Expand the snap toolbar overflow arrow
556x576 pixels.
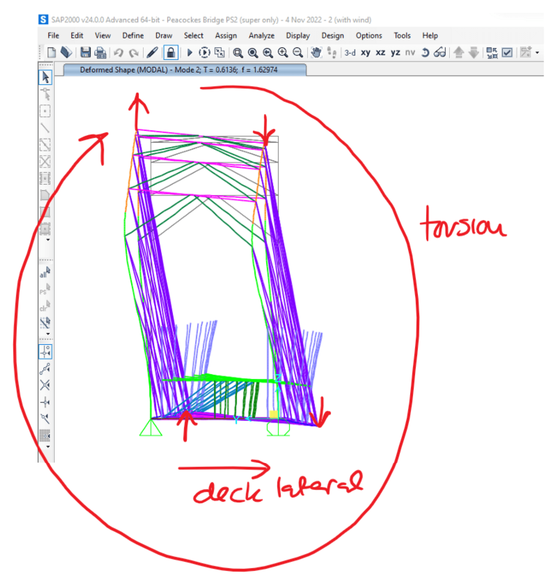[48, 447]
